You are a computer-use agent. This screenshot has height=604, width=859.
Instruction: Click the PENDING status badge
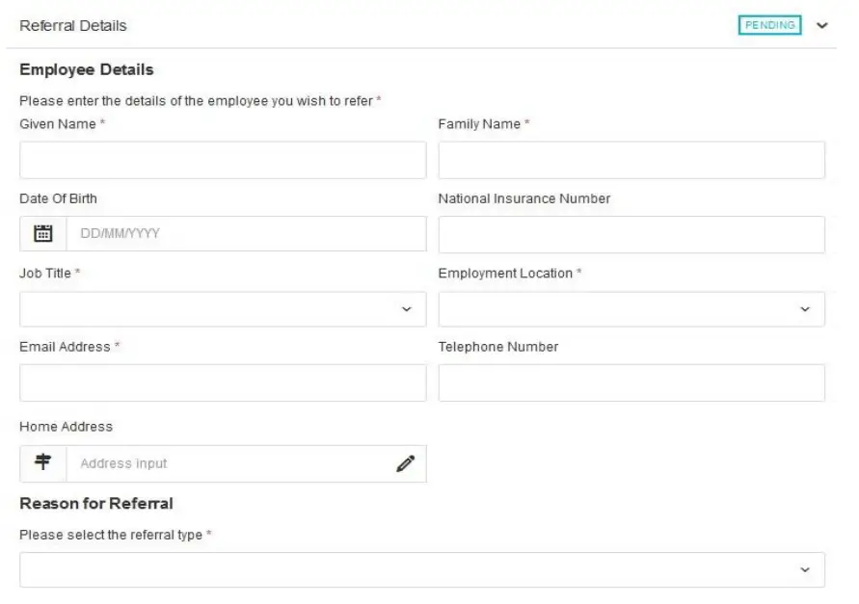coord(769,25)
